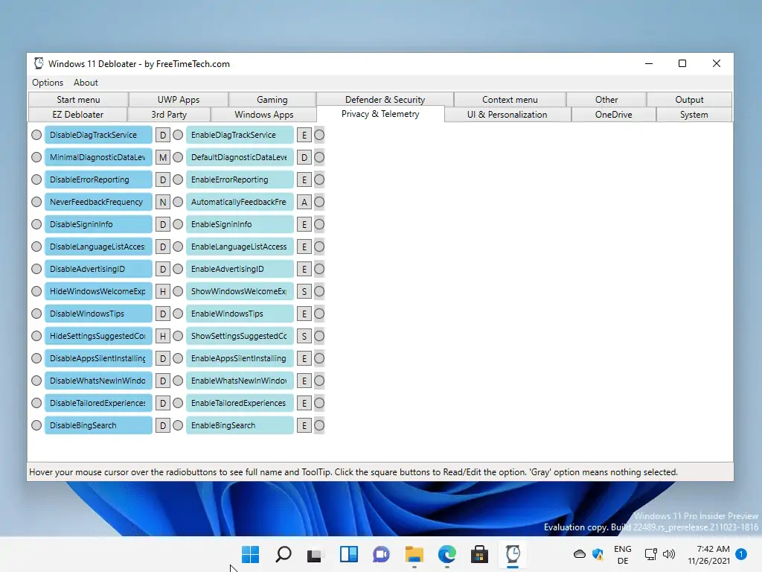Switch to the Defender & Security tab
The image size is (762, 572).
click(x=385, y=100)
